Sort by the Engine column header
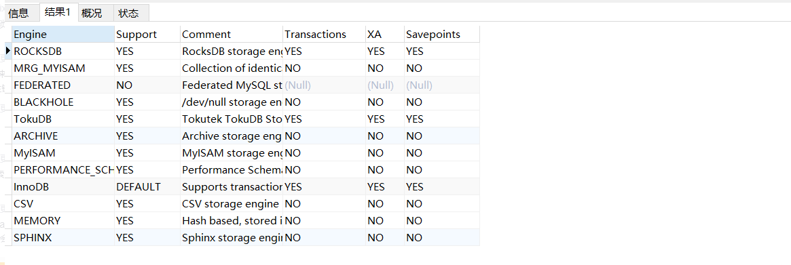The height and width of the screenshot is (265, 791). [63, 35]
